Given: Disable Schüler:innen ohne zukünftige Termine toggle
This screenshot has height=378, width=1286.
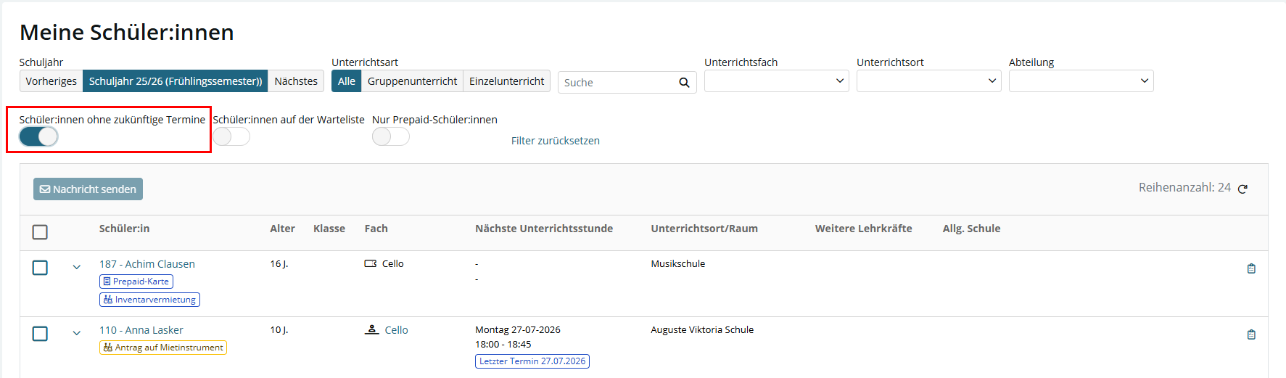Looking at the screenshot, I should [38, 136].
